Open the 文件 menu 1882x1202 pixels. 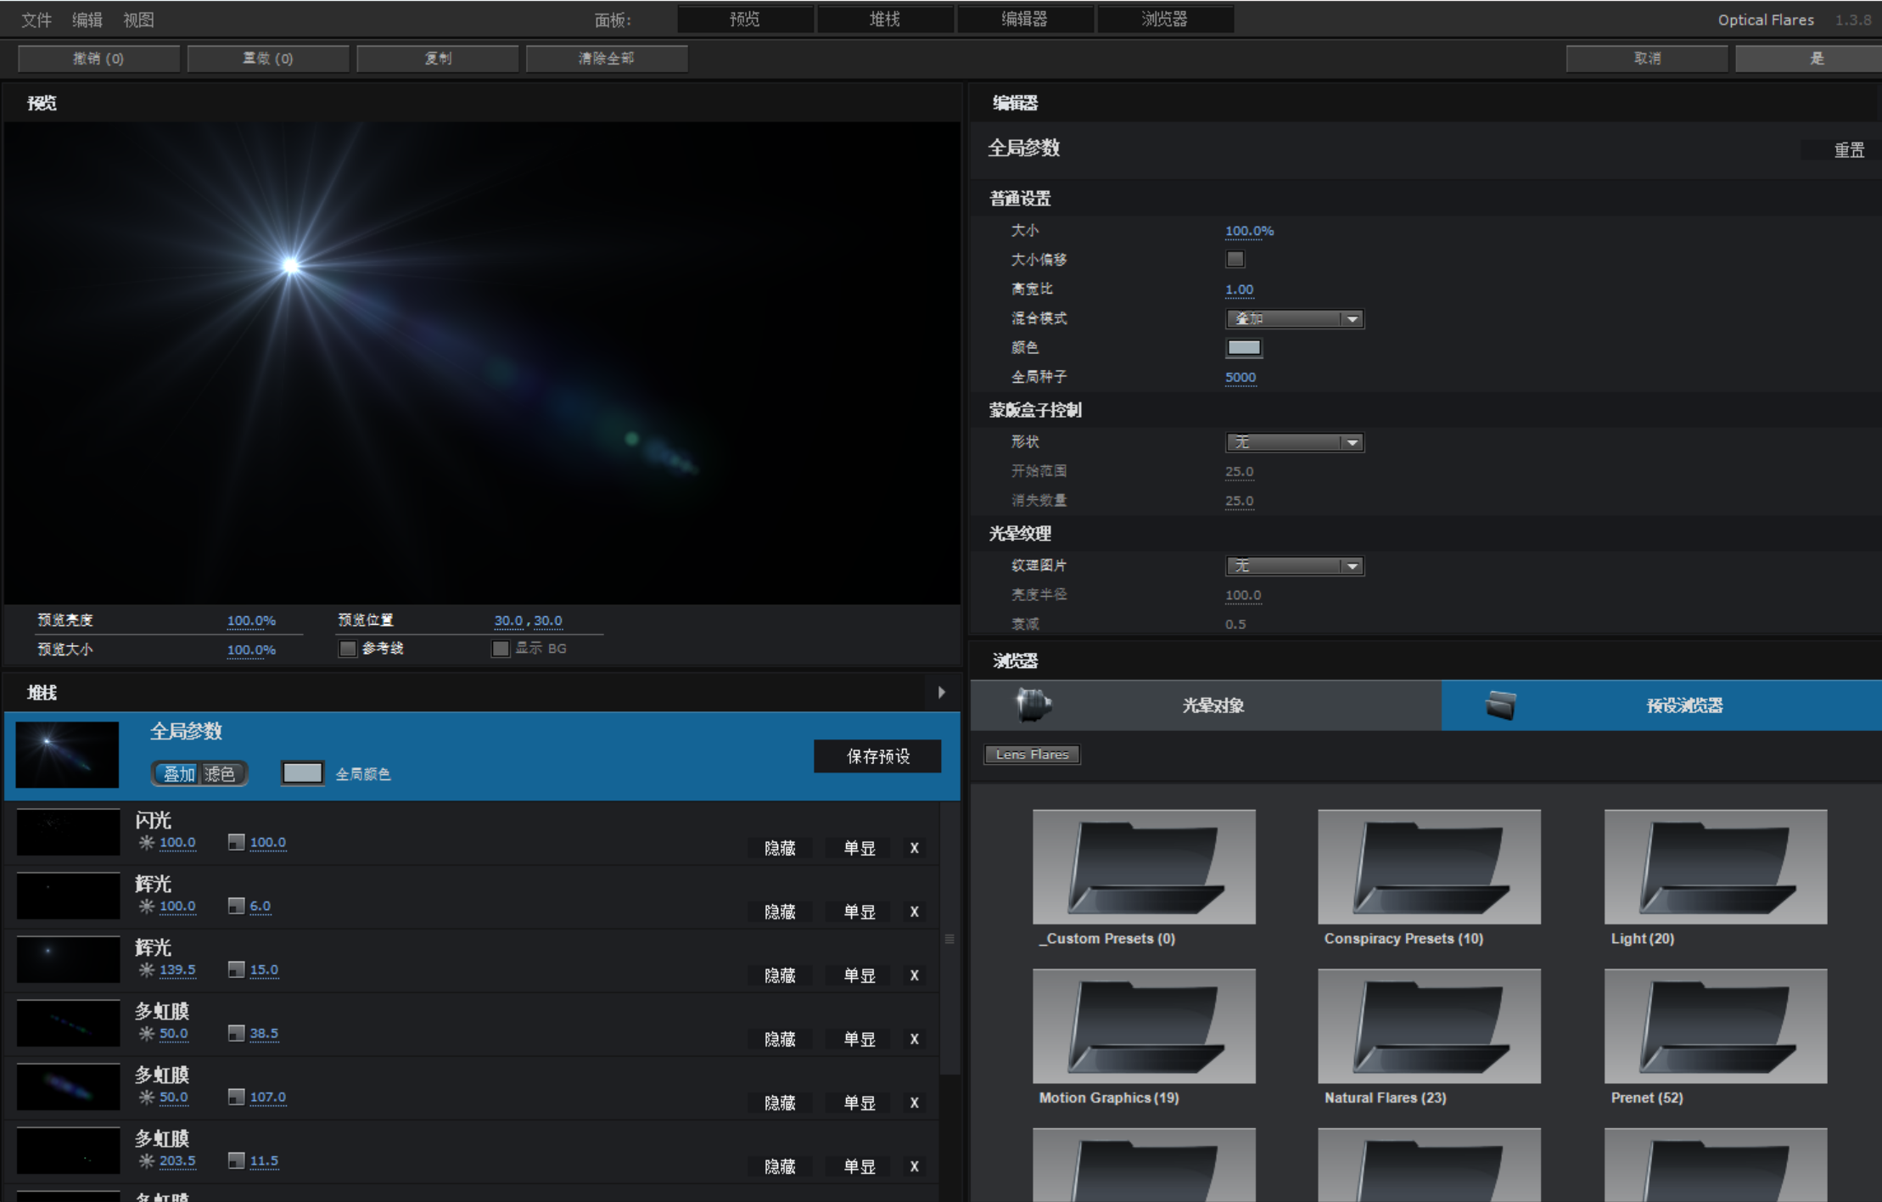(36, 20)
